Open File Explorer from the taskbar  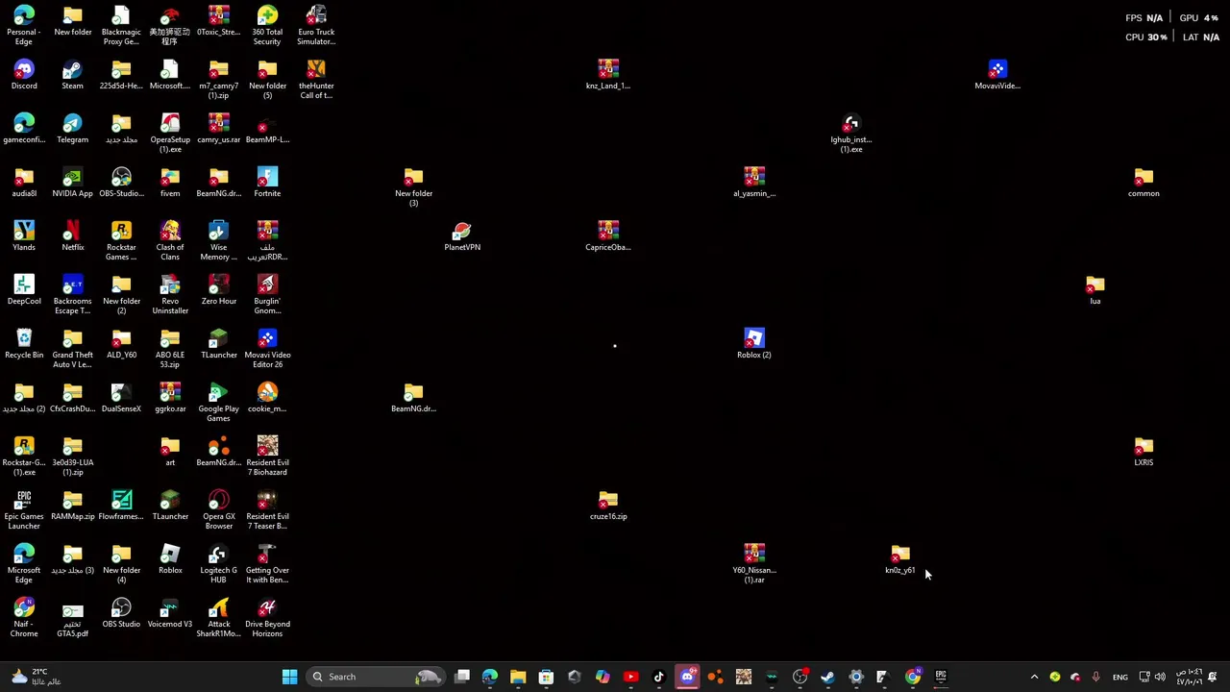(x=518, y=677)
